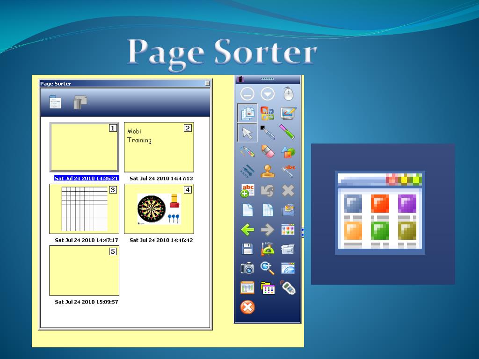Screen dimensions: 479x359
Task: Choose the text tool with abc
Action: point(288,171)
